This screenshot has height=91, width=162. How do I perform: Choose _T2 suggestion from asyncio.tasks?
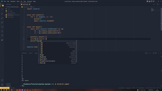tap(57, 43)
